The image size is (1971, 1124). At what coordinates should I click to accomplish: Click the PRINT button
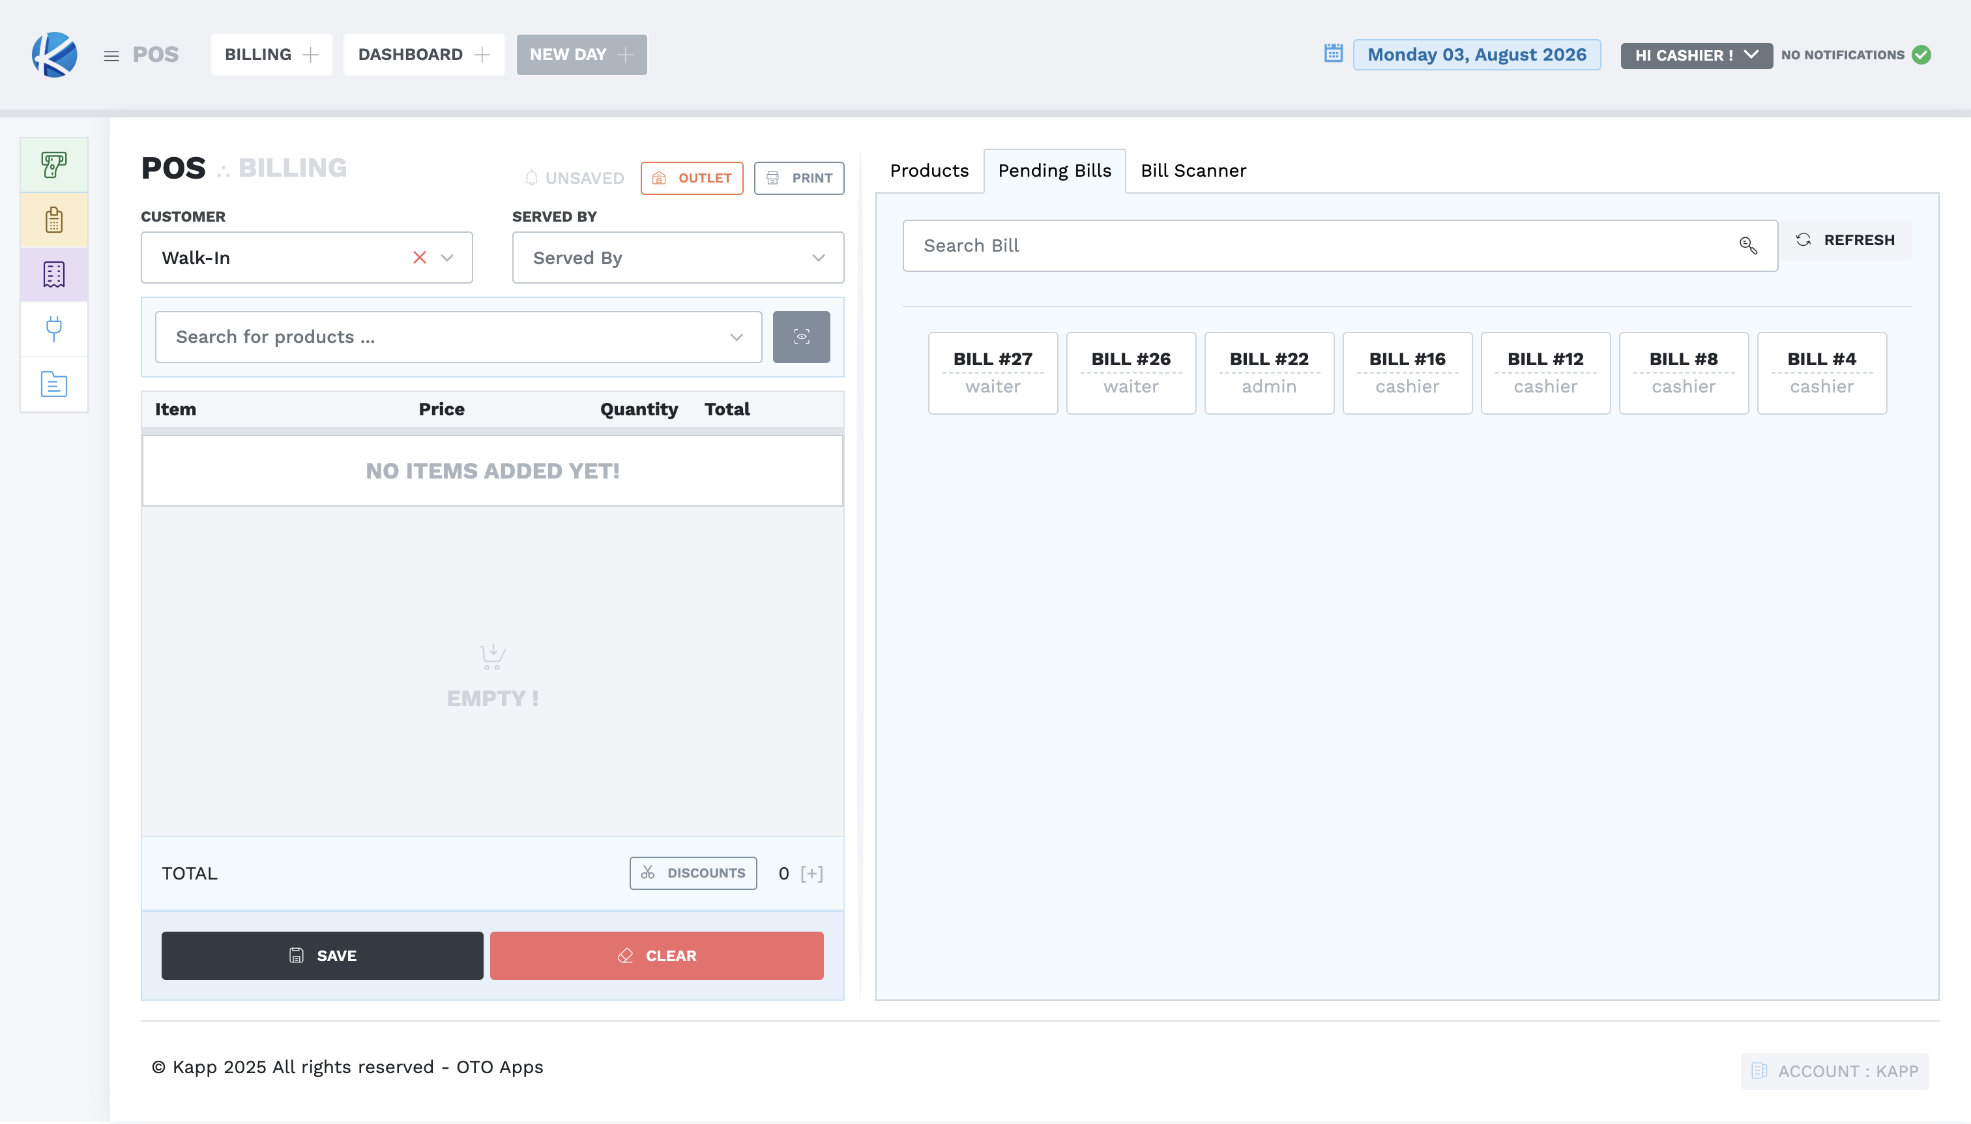tap(798, 179)
